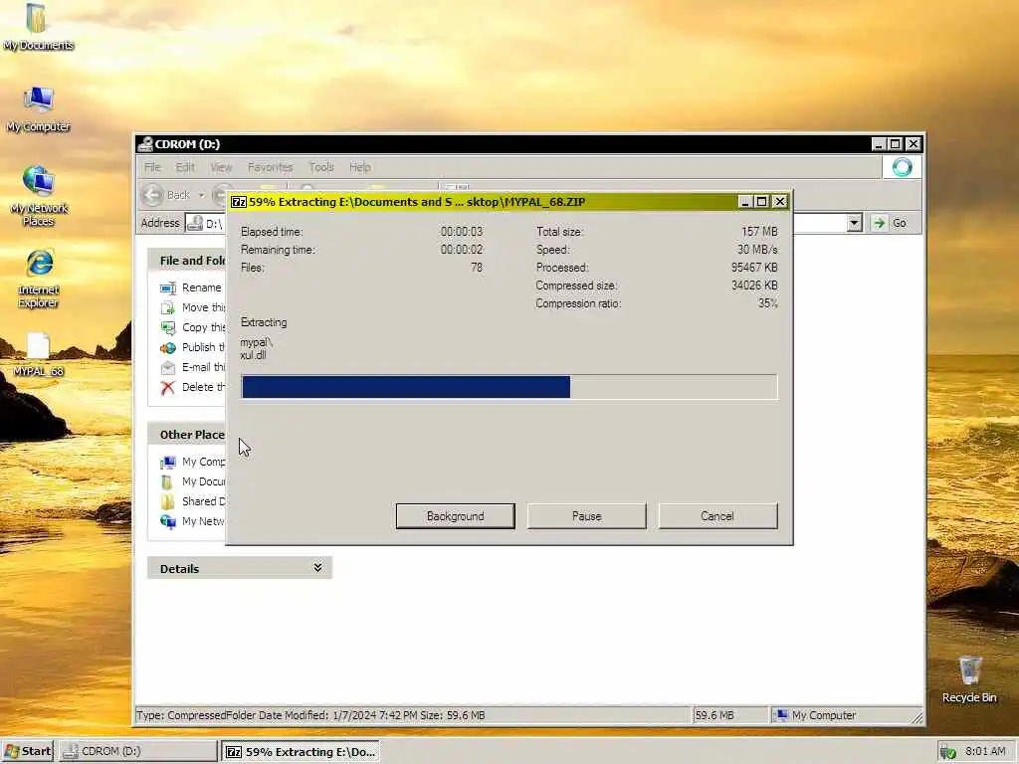The width and height of the screenshot is (1019, 764).
Task: Click My Documents icon under Other Places
Action: 167,482
